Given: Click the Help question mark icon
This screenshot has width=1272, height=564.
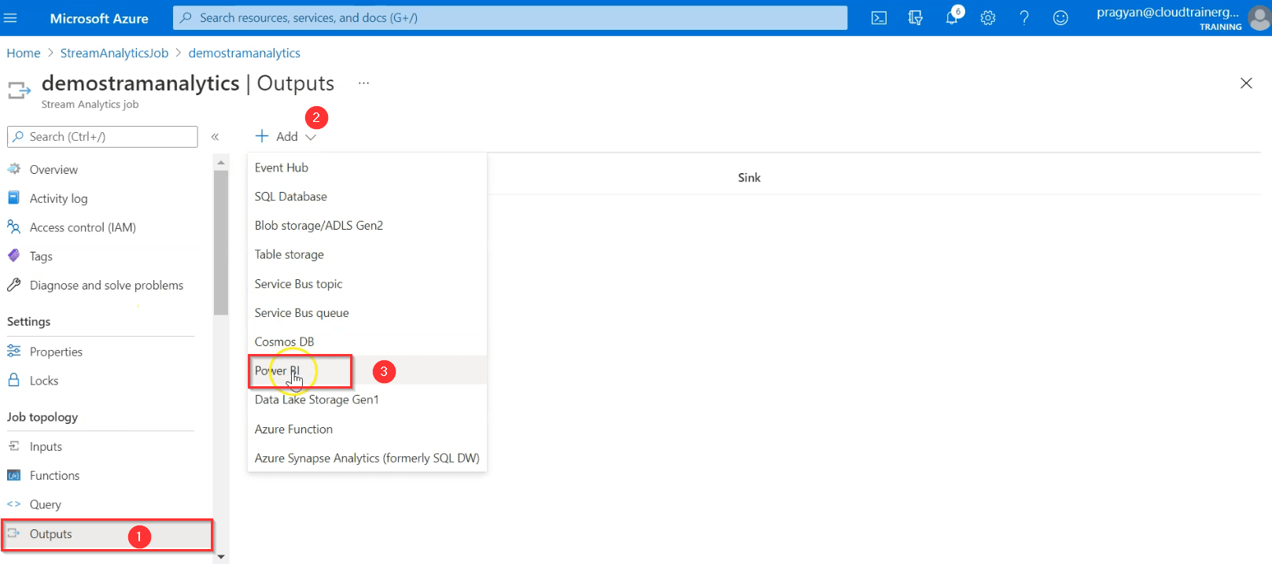Looking at the screenshot, I should point(1024,18).
